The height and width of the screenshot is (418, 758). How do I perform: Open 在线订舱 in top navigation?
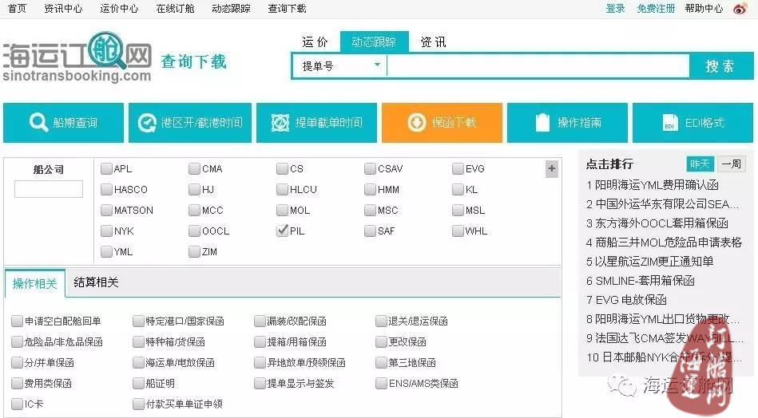(x=175, y=8)
